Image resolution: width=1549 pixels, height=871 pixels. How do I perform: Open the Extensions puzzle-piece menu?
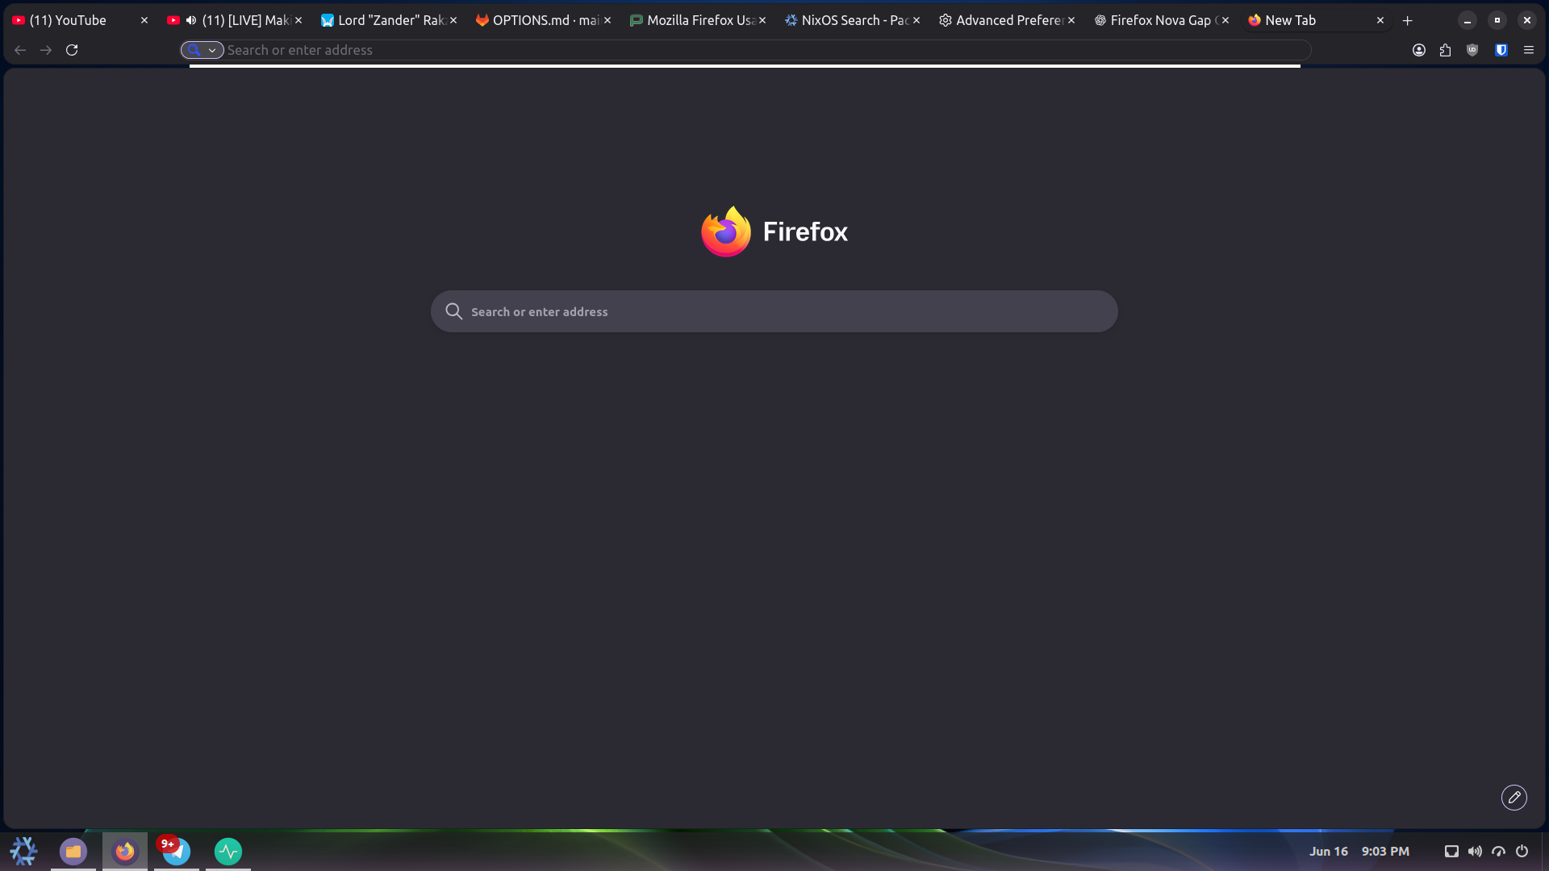coord(1445,50)
